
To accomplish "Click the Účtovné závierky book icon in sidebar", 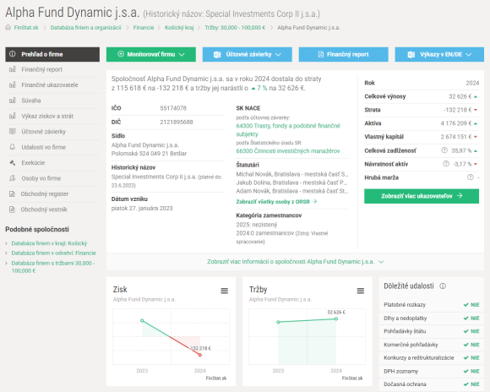I will tap(12, 132).
